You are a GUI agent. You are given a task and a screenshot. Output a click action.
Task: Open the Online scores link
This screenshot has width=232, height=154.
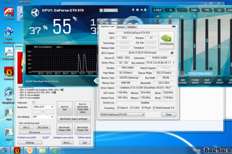(x=84, y=137)
